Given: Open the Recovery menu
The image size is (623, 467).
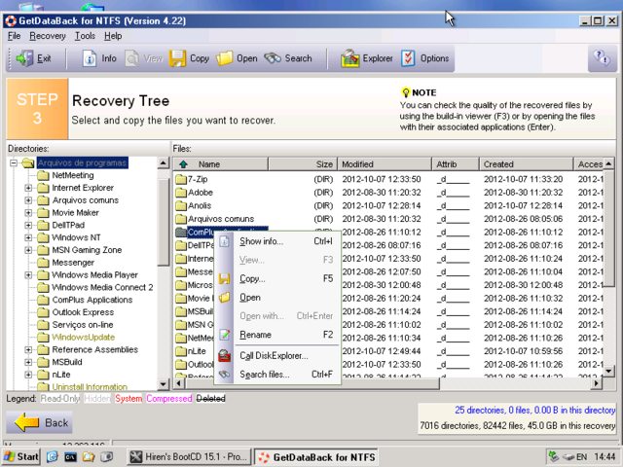Looking at the screenshot, I should [x=48, y=36].
